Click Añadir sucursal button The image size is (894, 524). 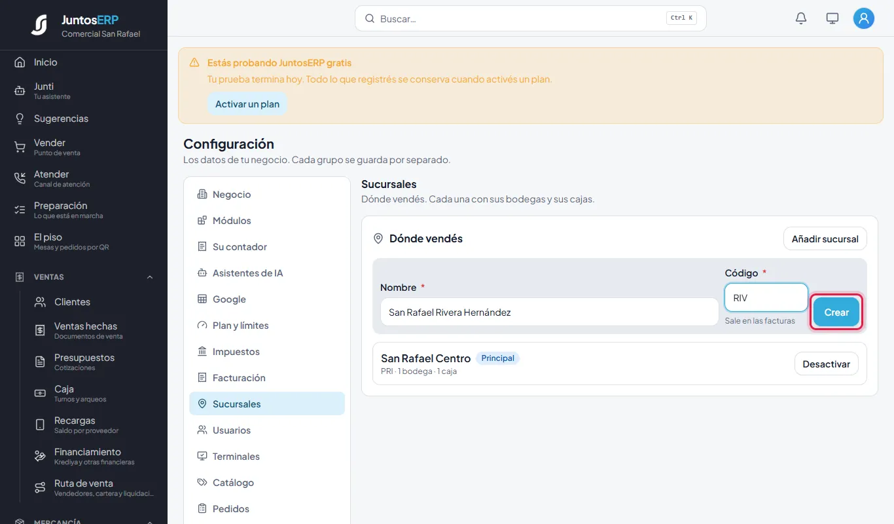(825, 239)
